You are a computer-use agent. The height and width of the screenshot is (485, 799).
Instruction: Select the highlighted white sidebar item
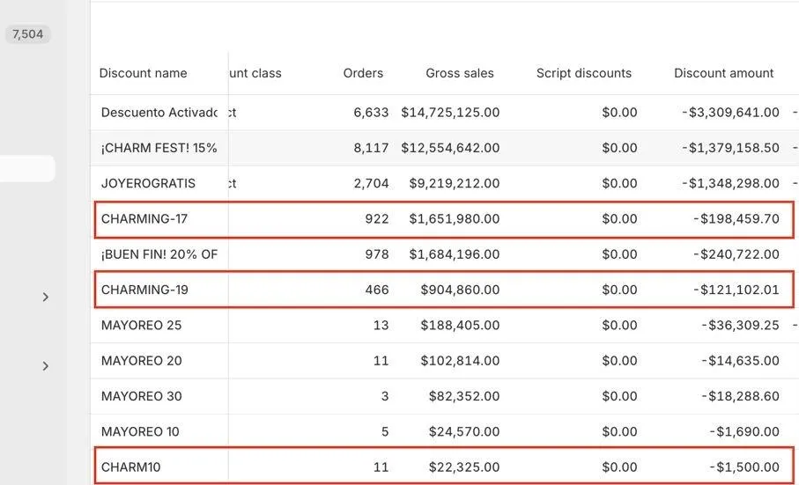(x=27, y=169)
